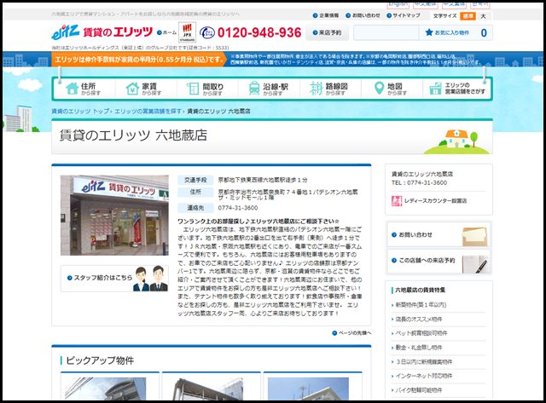
Task: Click the envelope image beside お問い合わせ
Action: (x=474, y=236)
